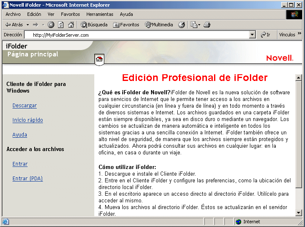
Task: Click the scrollbar down arrow
Action: [298, 213]
